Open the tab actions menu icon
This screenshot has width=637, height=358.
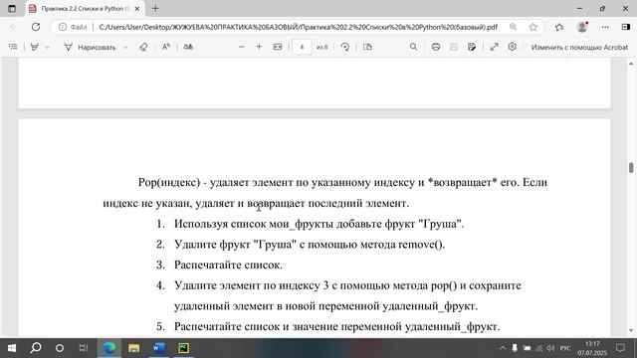coord(12,9)
